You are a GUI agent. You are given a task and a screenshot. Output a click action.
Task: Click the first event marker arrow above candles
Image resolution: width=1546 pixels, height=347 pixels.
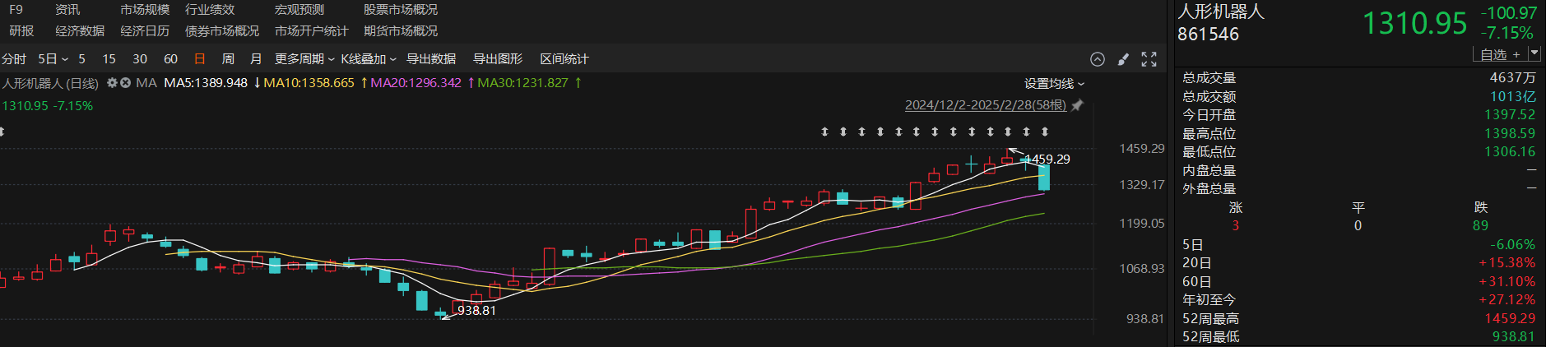pos(824,132)
